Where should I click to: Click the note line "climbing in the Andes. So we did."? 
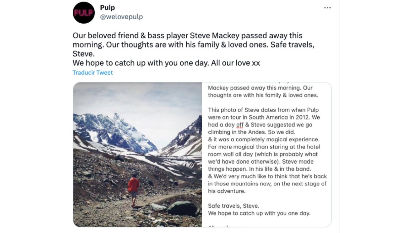tap(249, 132)
